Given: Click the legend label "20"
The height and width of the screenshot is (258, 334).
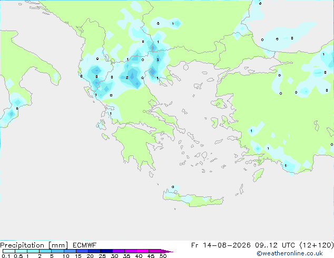Looking at the screenshot, I should pyautogui.click(x=90, y=256).
